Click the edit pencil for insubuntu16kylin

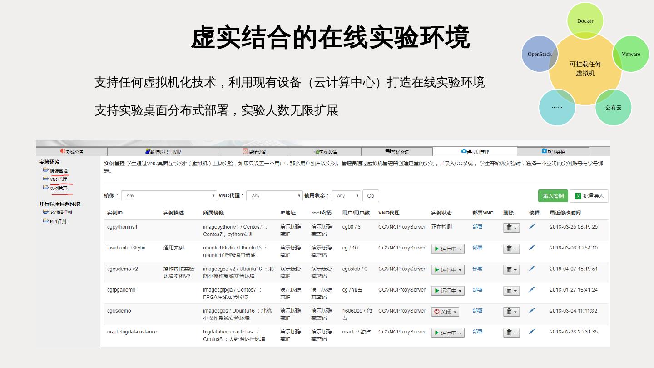[532, 248]
